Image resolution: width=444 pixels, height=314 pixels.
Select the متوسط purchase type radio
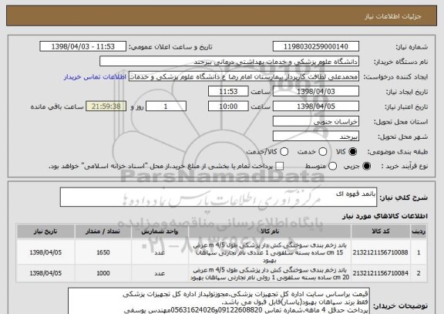pos(333,167)
